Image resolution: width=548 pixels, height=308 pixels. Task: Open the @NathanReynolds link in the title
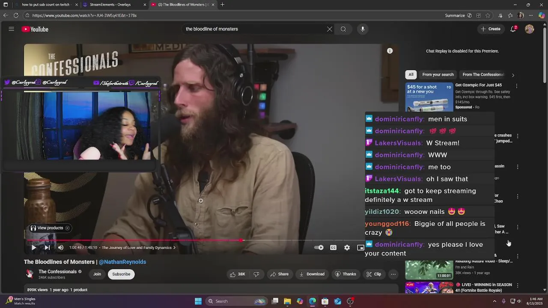click(122, 262)
